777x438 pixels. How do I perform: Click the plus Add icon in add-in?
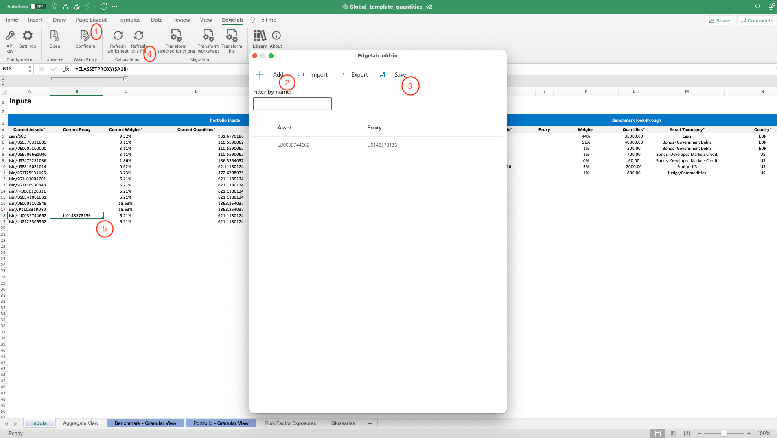coord(260,74)
